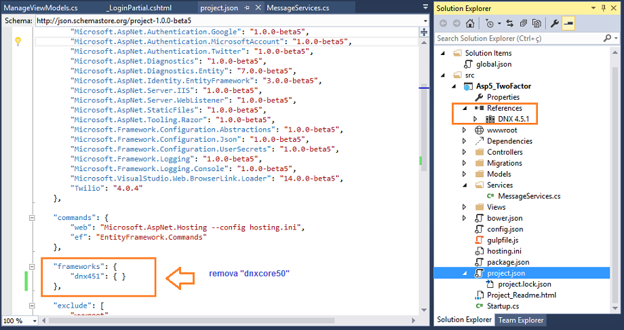Switch to ManageViewModels.cs tab
Image resolution: width=624 pixels, height=330 pixels.
click(41, 7)
